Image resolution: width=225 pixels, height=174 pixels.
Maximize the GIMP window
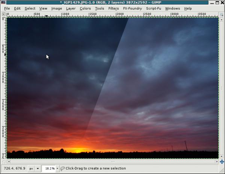pyautogui.click(x=217, y=3)
